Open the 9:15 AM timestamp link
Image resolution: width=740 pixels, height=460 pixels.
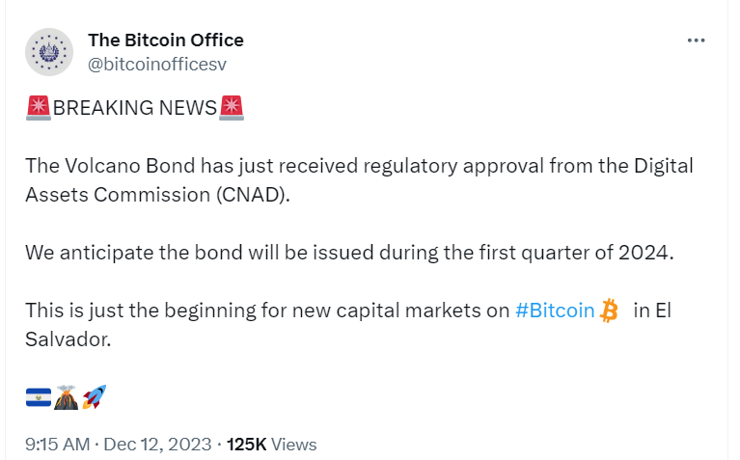[57, 445]
